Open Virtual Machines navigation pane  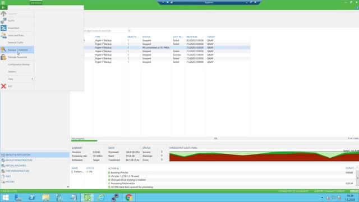(x=35, y=166)
